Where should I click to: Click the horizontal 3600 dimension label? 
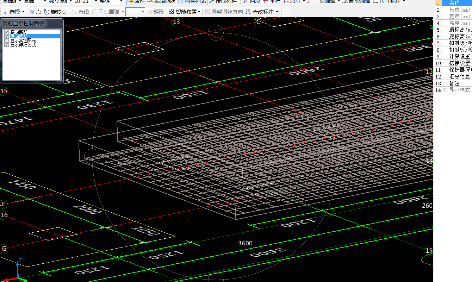coord(245,243)
